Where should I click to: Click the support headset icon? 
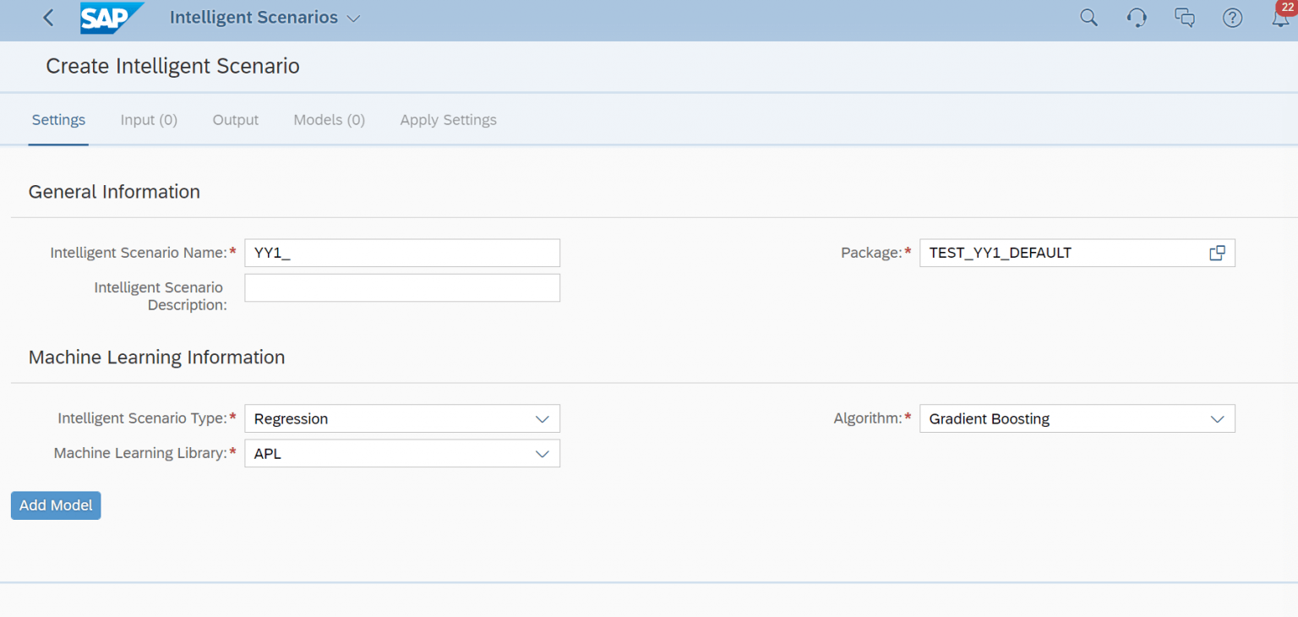[1137, 17]
